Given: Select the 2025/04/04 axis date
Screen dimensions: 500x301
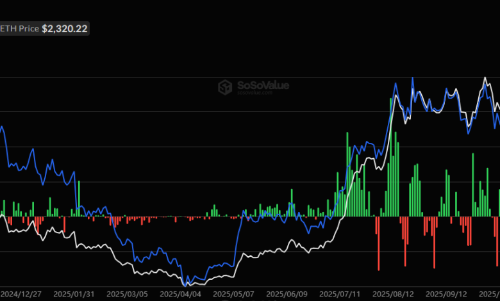Looking at the screenshot, I should 181,293.
